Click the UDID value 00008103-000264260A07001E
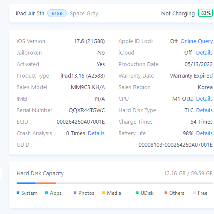Viewport: 214px width, 214px height. pos(176,145)
